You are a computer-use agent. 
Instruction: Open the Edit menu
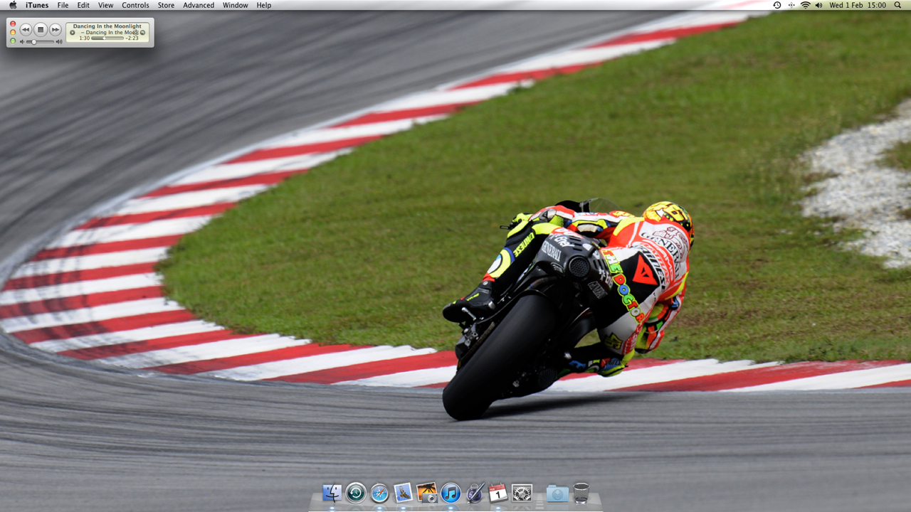tap(83, 5)
